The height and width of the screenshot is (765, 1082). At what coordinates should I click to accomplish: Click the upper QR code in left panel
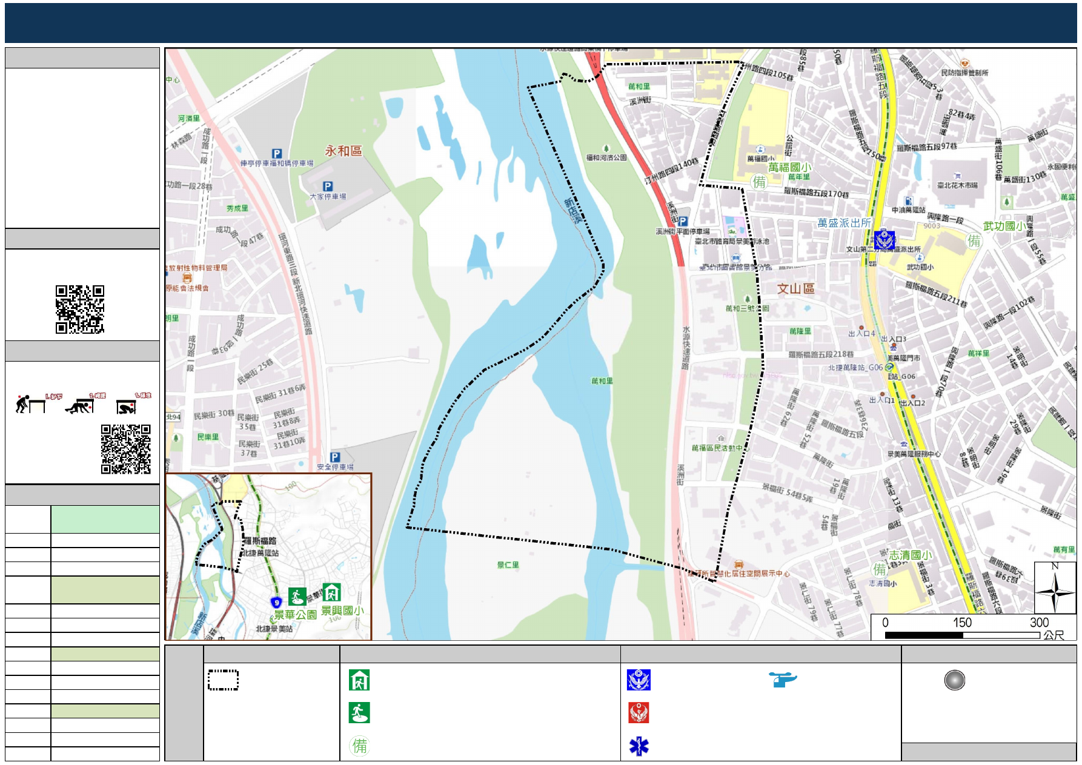point(80,309)
